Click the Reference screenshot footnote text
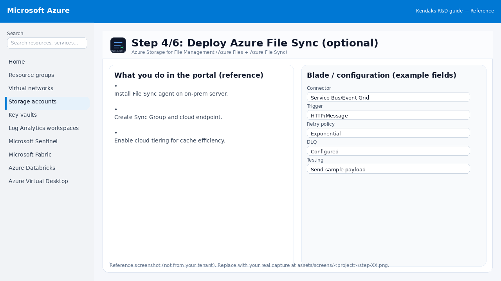The height and width of the screenshot is (281, 501). [x=249, y=265]
